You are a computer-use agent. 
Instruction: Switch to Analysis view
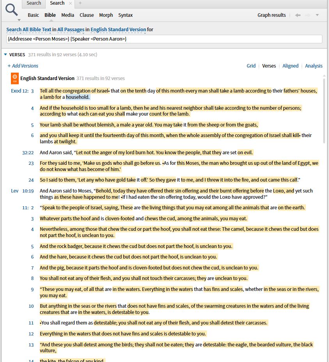[313, 66]
